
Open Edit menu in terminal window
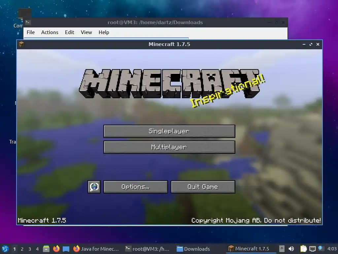(x=70, y=32)
